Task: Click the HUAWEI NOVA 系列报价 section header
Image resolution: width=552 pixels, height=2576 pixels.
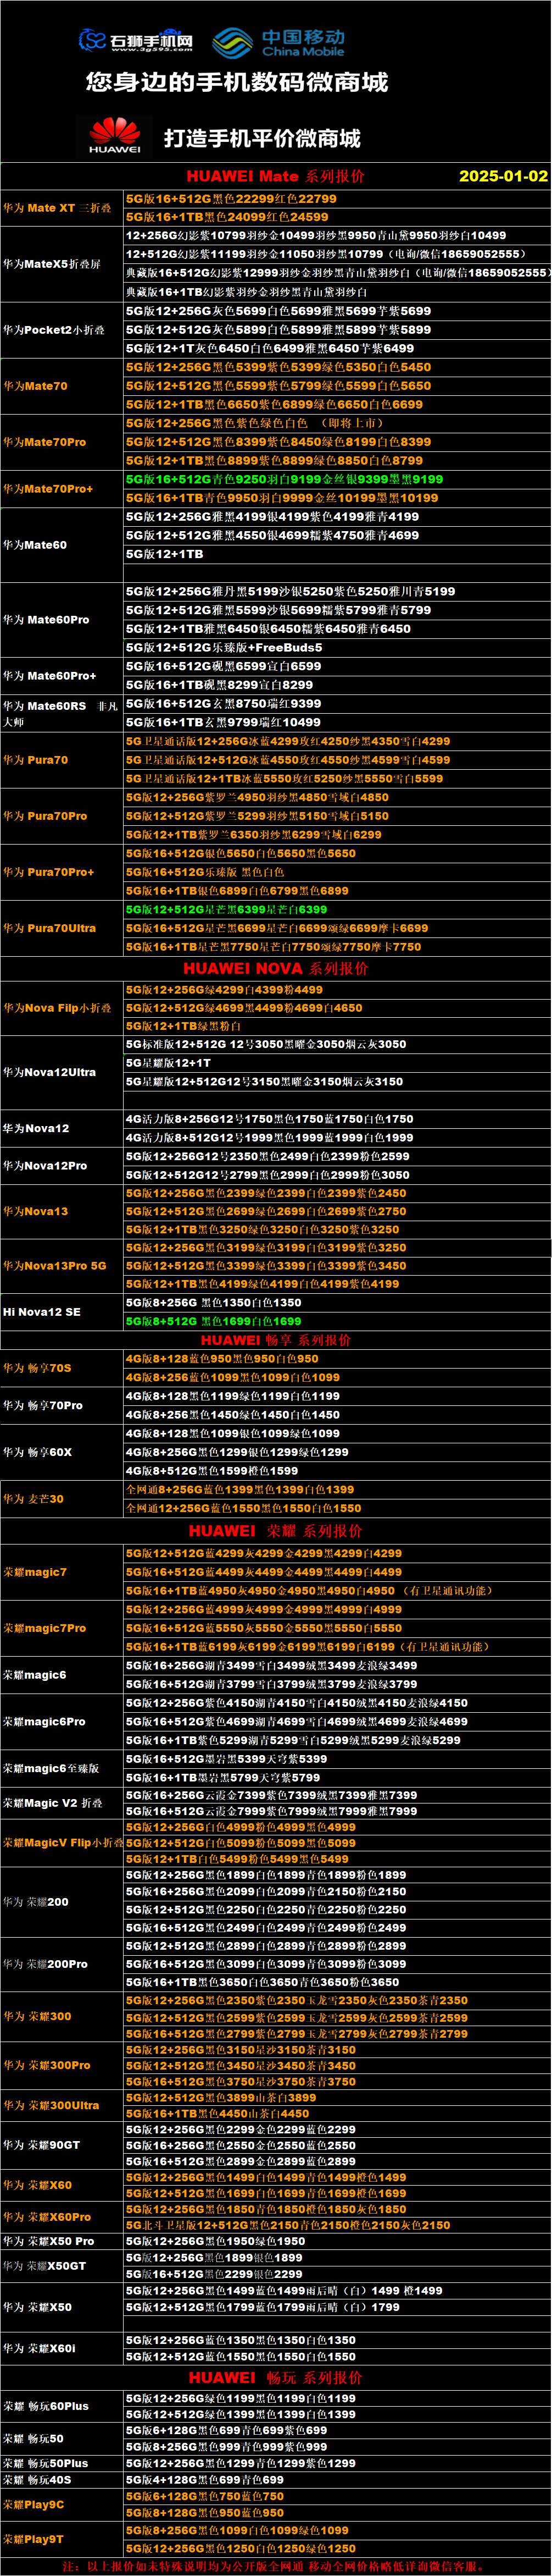Action: click(276, 968)
